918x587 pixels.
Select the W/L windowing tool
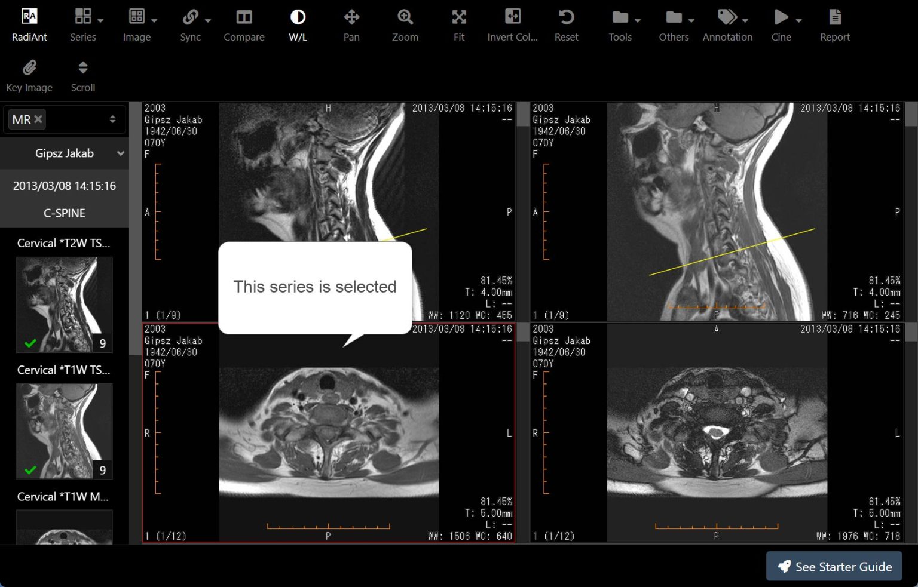(x=297, y=24)
